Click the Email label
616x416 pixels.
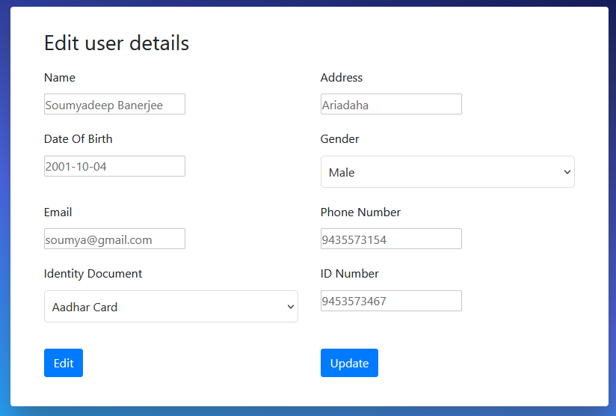[x=58, y=212]
